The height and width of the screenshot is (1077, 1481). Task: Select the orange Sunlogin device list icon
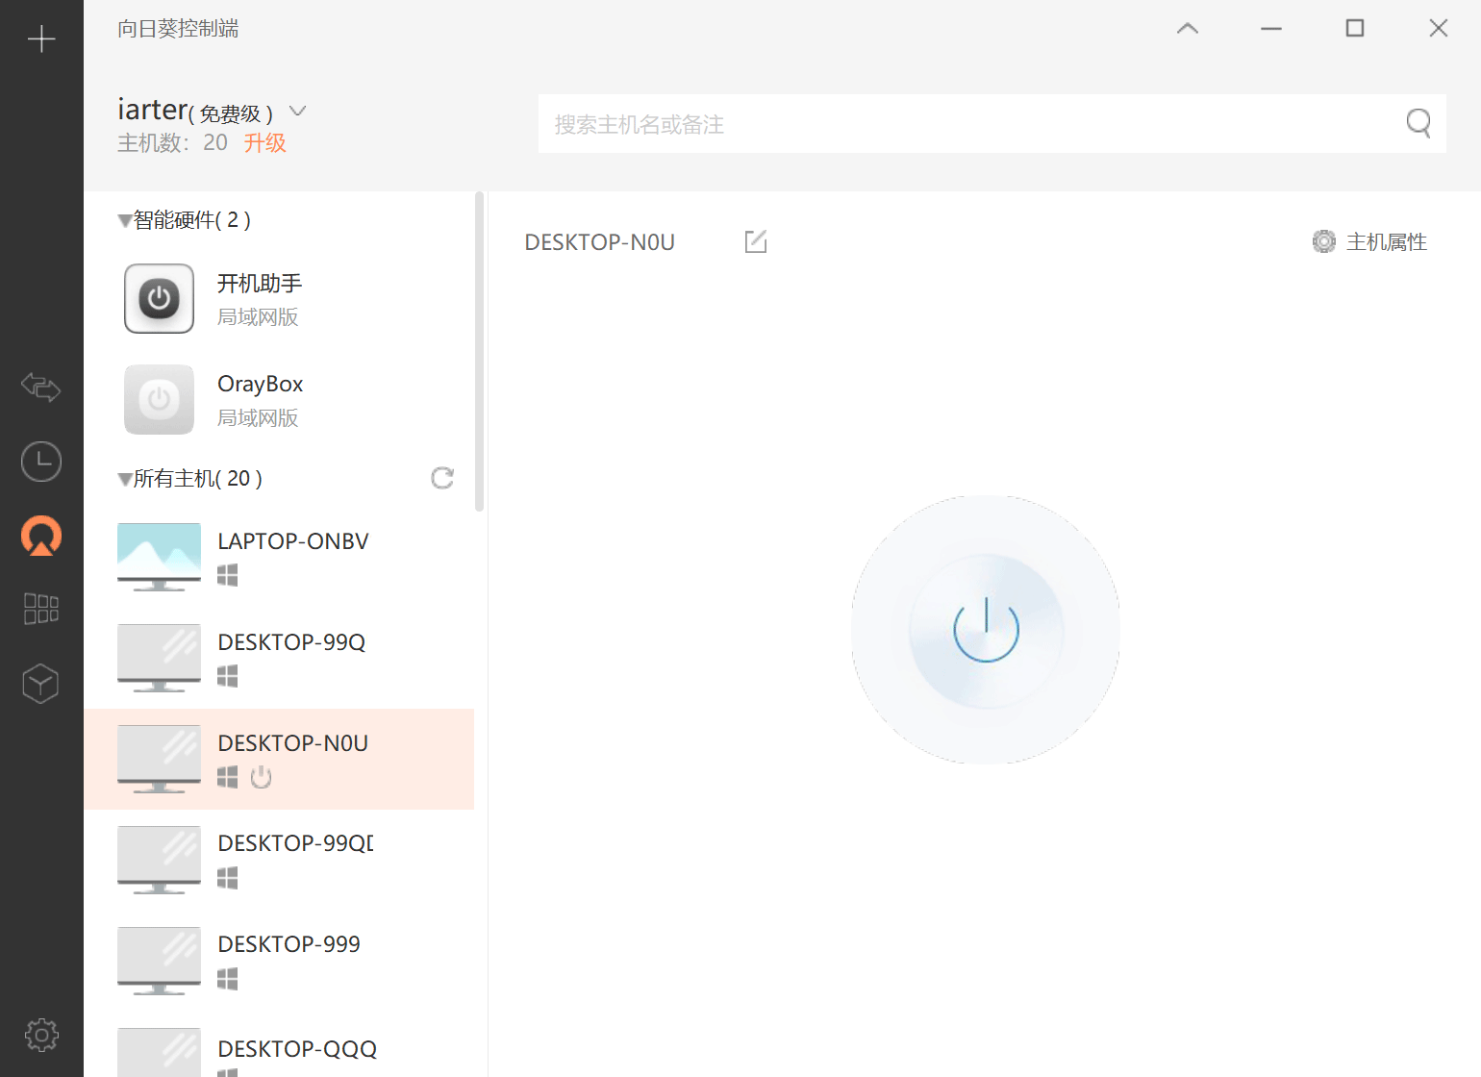[x=41, y=536]
